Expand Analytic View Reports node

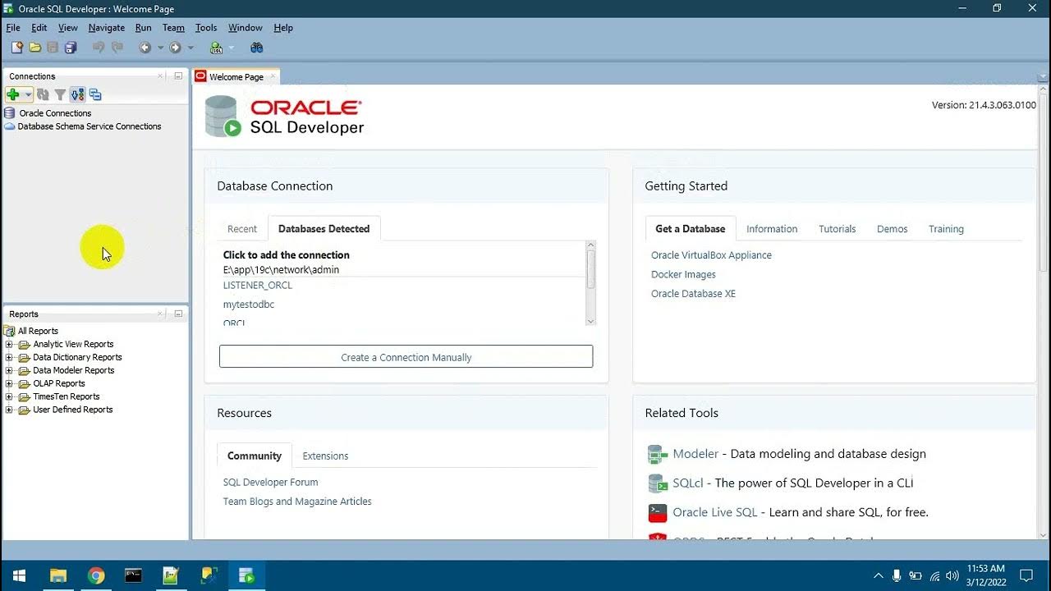(9, 345)
